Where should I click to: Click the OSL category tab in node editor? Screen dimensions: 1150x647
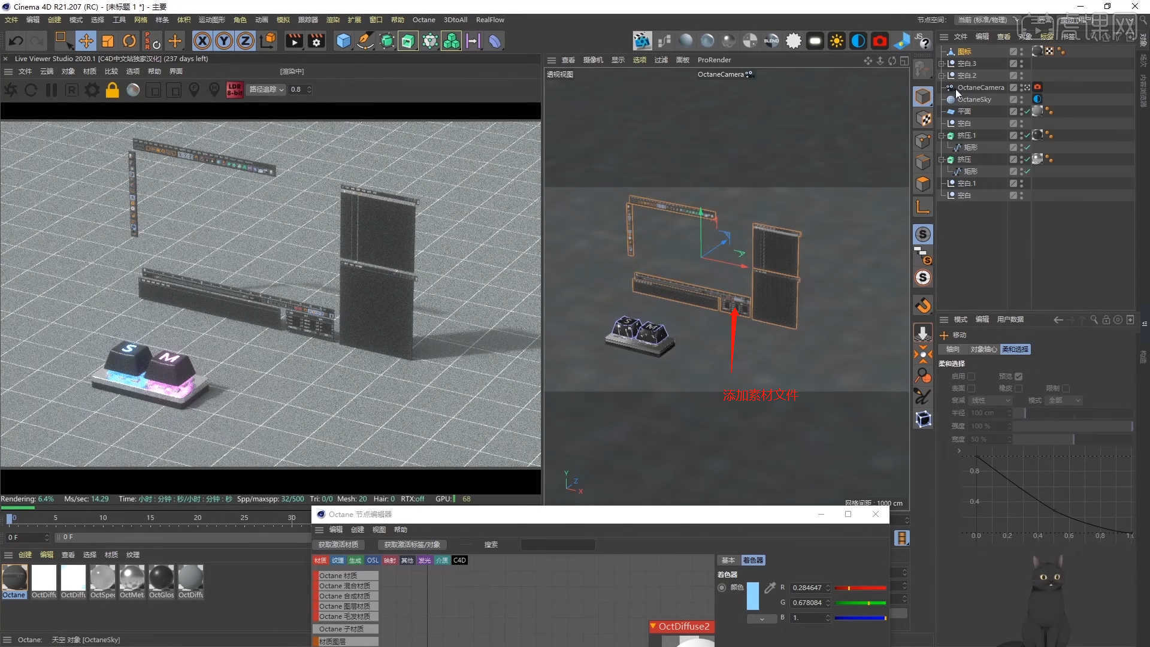click(373, 560)
